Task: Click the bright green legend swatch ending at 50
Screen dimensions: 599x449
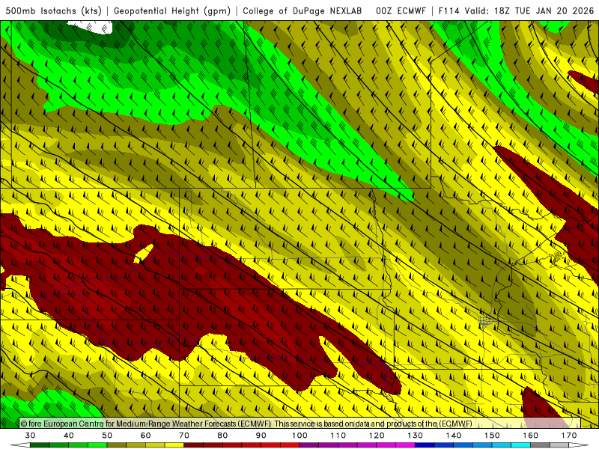Action: (97, 445)
